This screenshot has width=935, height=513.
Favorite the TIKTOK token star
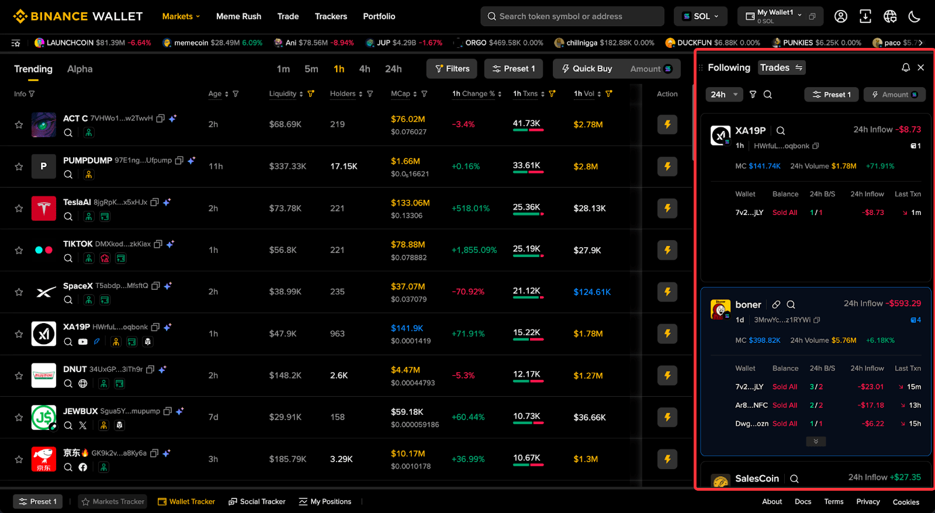tap(19, 250)
